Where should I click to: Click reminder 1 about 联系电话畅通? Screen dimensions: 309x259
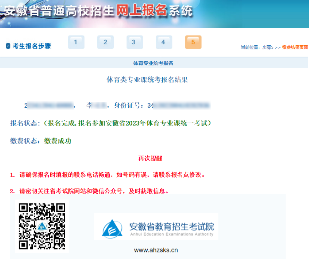[108, 175]
